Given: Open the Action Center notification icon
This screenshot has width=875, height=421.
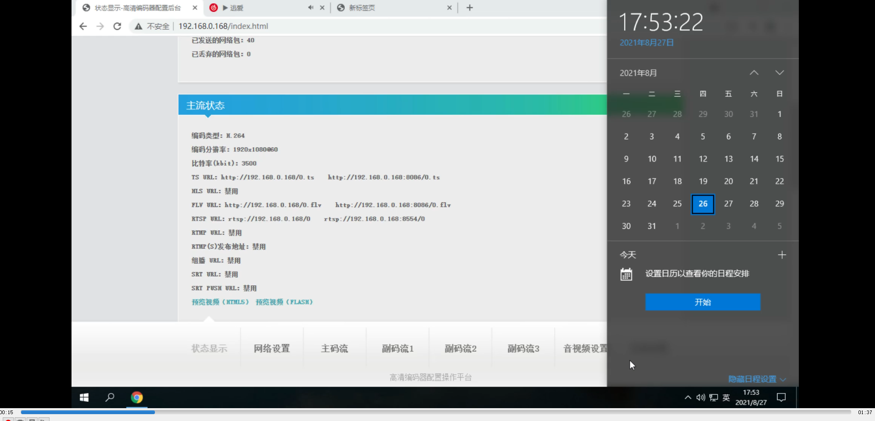Looking at the screenshot, I should click(x=781, y=397).
